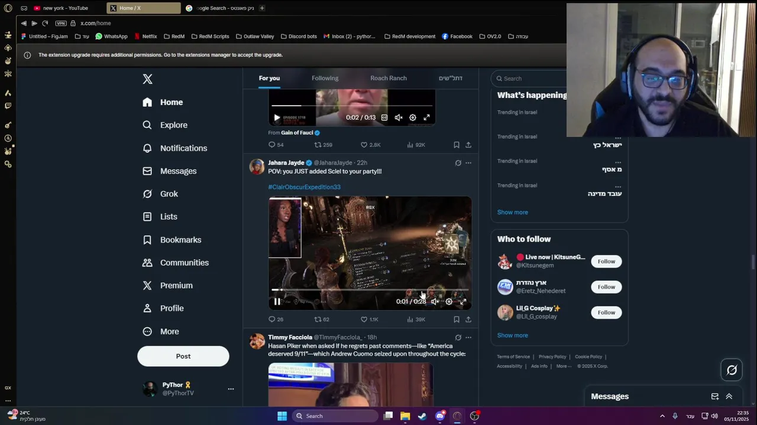Image resolution: width=757 pixels, height=425 pixels.
Task: Open Lists in the sidebar
Action: 160,217
